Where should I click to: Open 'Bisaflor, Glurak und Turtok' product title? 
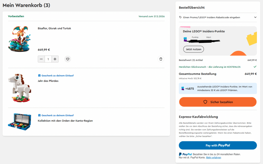tap(54, 28)
